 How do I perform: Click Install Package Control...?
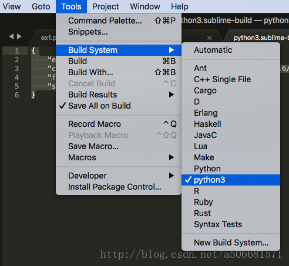[119, 187]
